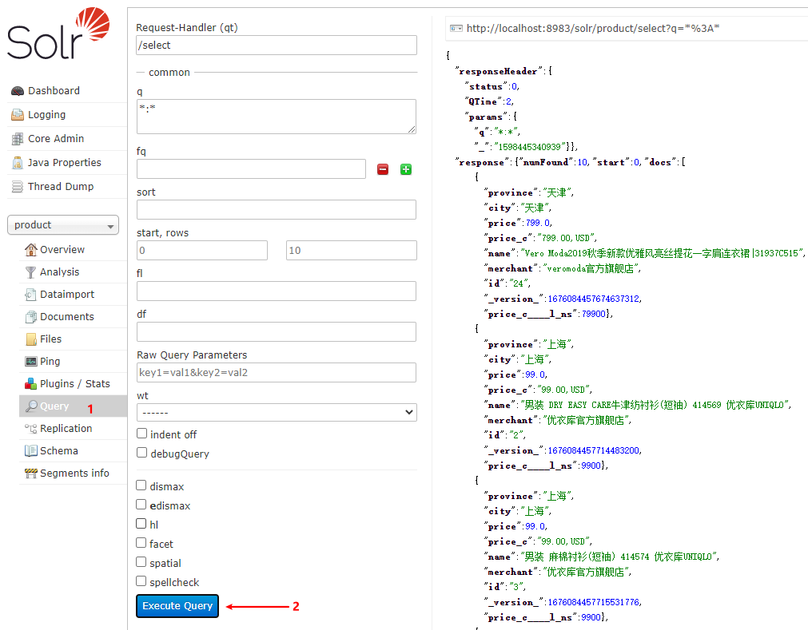Click the Request-Handler /select field

pyautogui.click(x=277, y=46)
